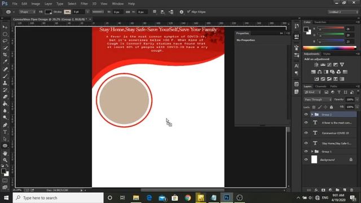Select the Elliptical Marquee tool
This screenshot has height=203, width=361.
coord(5,34)
